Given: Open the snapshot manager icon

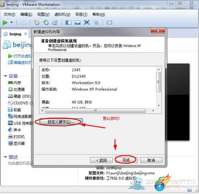Looking at the screenshot, I should click(55, 23).
